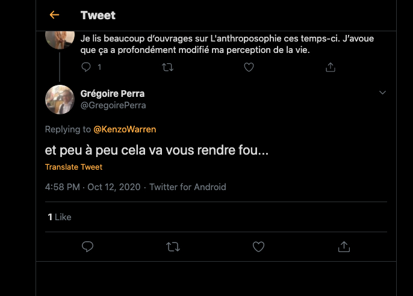Reply to the parent tweet about anthroposophie
The width and height of the screenshot is (413, 296).
pyautogui.click(x=86, y=67)
